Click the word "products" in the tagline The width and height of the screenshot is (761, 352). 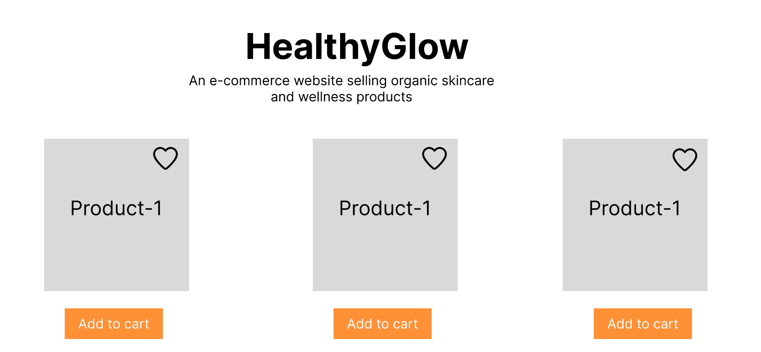point(384,97)
